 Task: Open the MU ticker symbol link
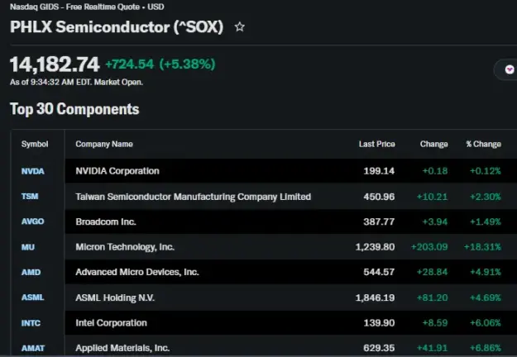point(27,247)
